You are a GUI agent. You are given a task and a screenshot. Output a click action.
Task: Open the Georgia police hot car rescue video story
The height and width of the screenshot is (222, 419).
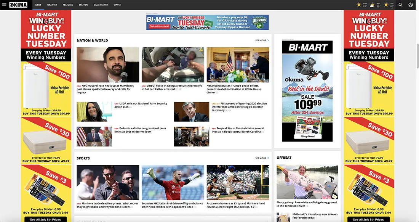point(171,87)
